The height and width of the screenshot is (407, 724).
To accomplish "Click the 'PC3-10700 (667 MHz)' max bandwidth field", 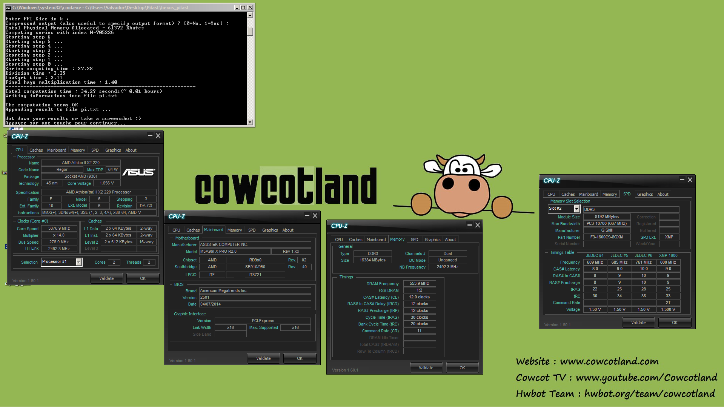I will click(x=607, y=224).
